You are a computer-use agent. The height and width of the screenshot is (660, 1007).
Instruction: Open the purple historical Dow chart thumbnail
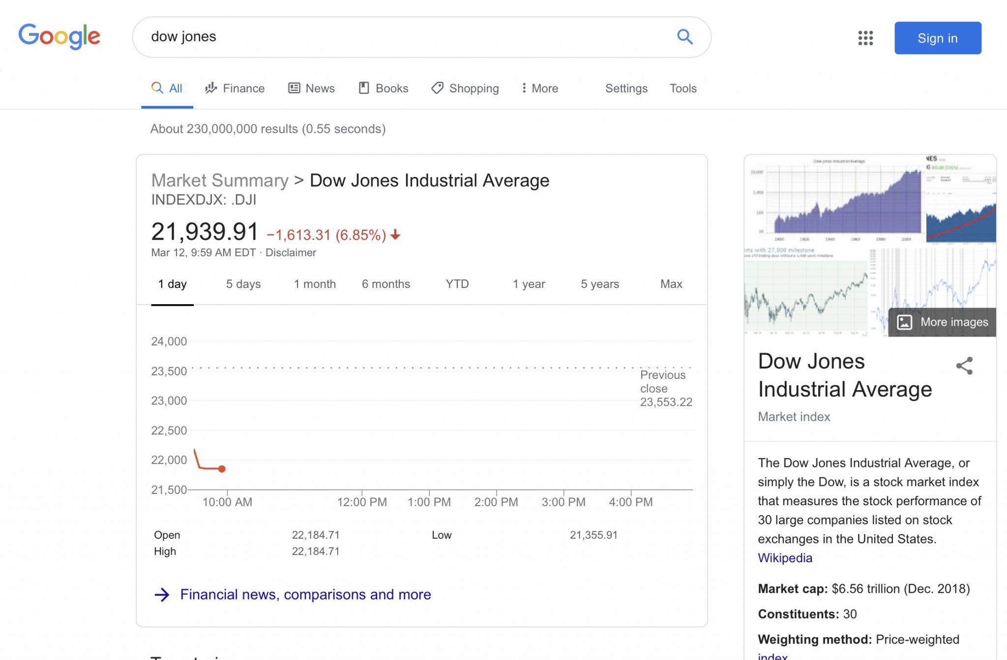[834, 201]
